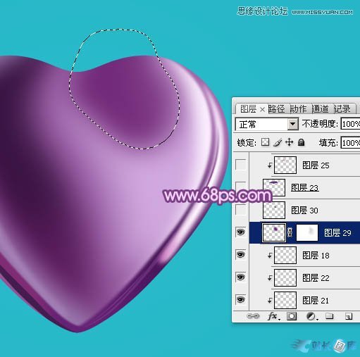Screen dimensions: 360x357
Task: Click the 填充 fill value field
Action: point(350,143)
